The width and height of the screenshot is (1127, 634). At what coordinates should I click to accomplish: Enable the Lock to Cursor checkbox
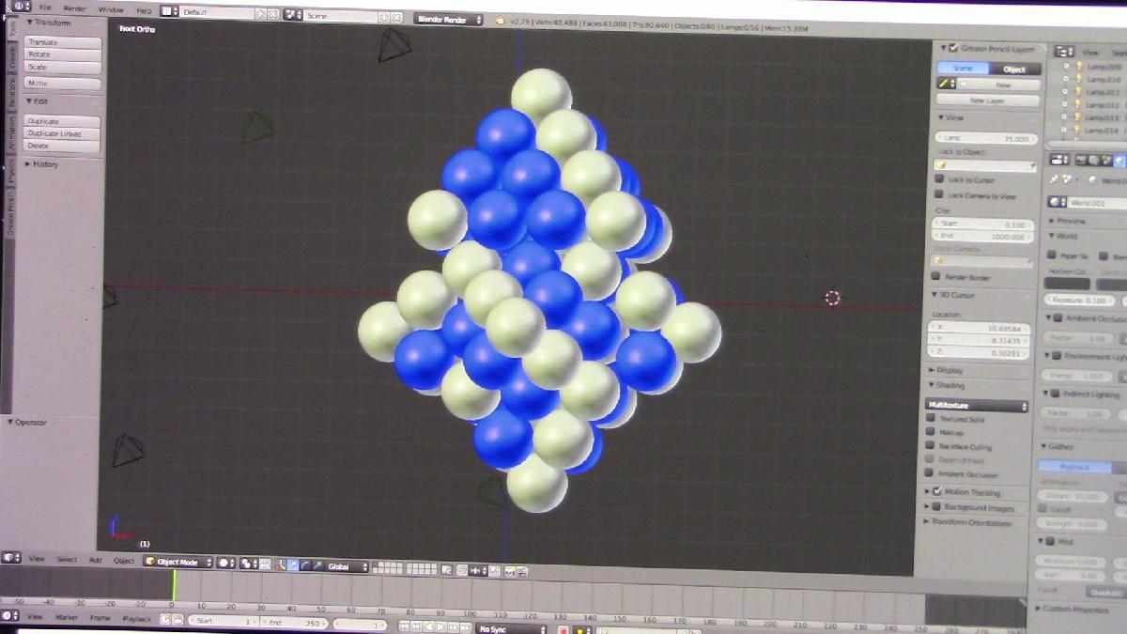pyautogui.click(x=938, y=179)
